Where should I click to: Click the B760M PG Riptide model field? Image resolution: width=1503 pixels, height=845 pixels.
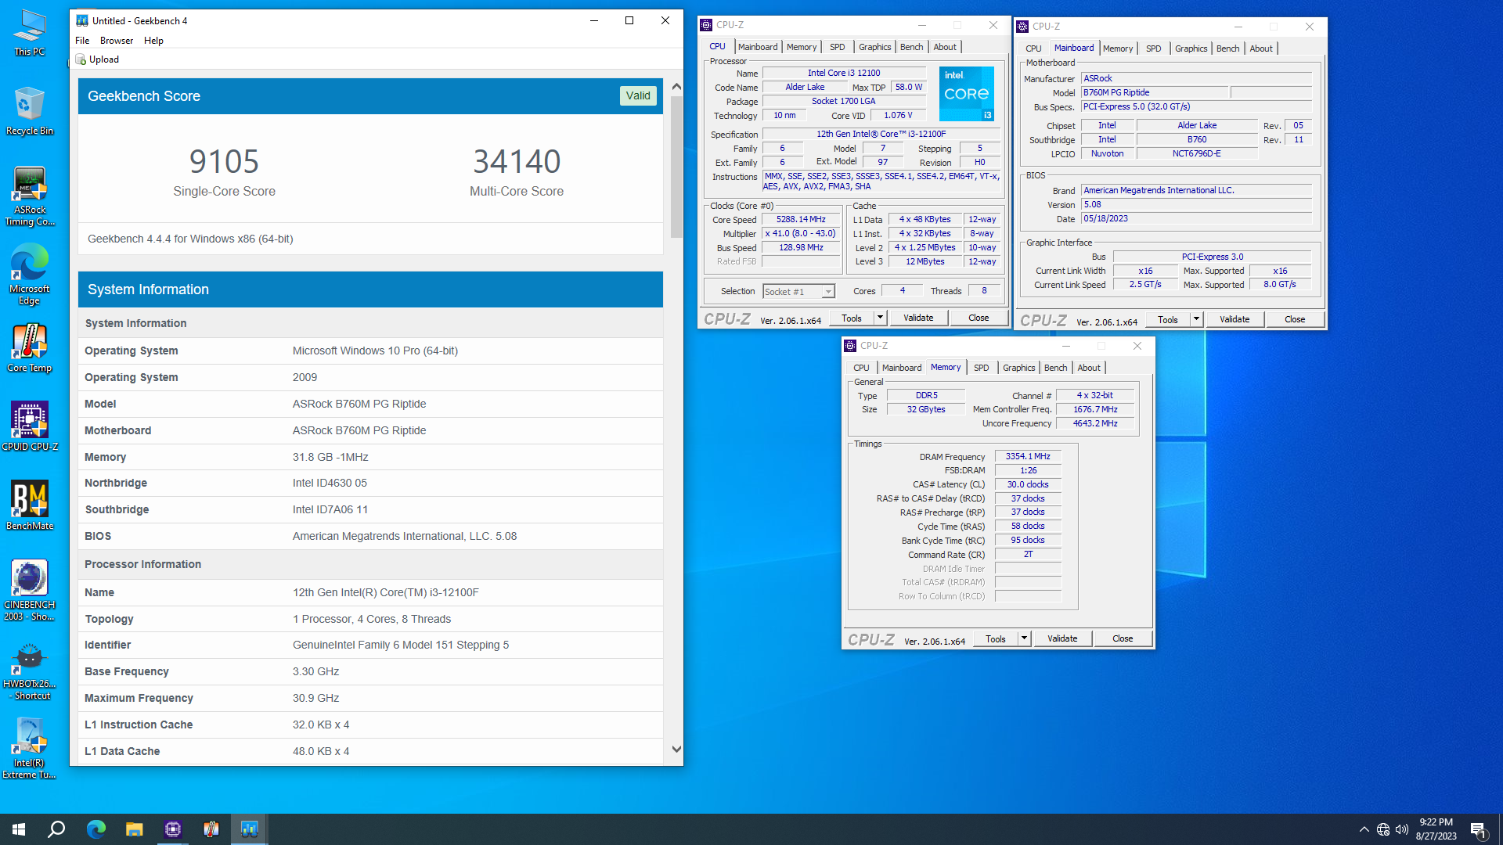pos(1155,92)
